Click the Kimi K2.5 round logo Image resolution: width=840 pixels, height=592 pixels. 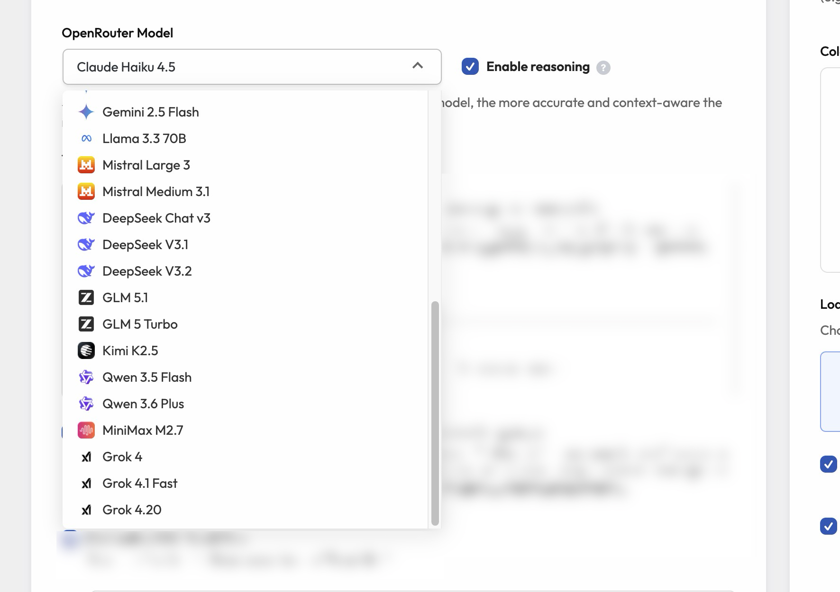(86, 351)
